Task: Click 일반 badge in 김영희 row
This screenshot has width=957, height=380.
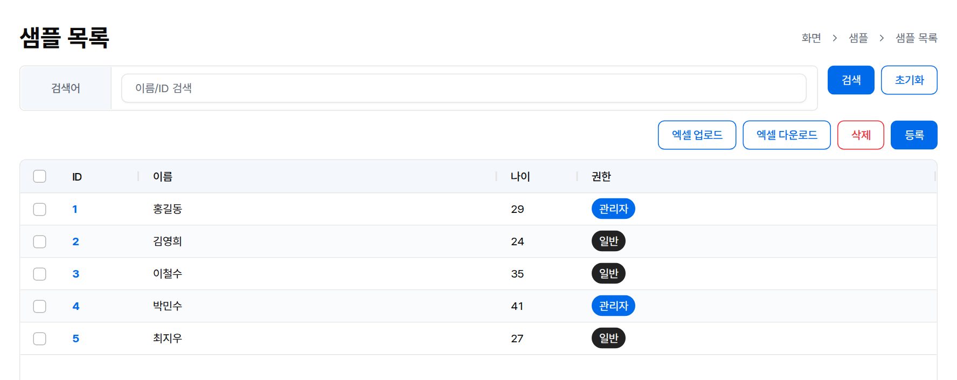Action: coord(608,241)
